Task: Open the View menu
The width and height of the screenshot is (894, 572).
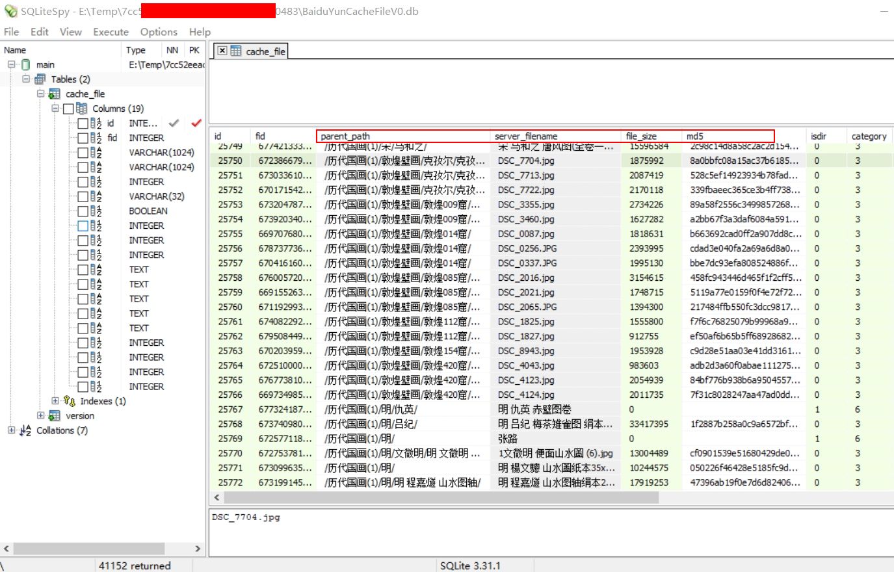Action: 71,32
